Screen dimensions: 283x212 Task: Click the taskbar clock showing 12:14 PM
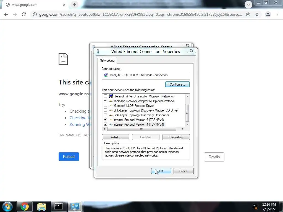pos(269,207)
